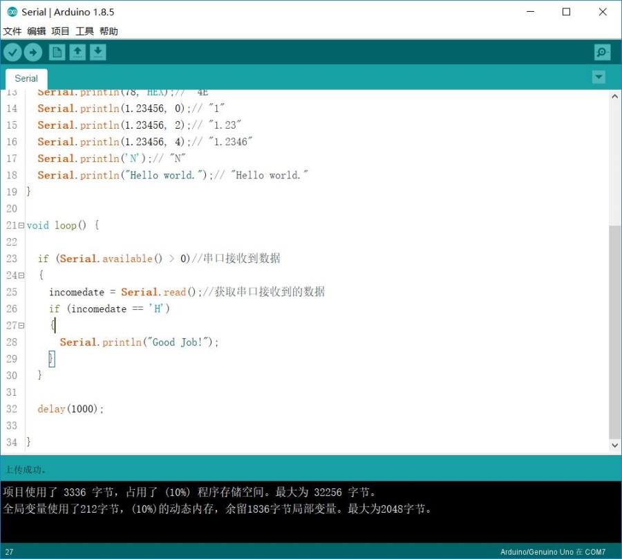Screen dimensions: 622x559
Task: Open a sketch with the up-arrow icon
Action: pyautogui.click(x=77, y=52)
